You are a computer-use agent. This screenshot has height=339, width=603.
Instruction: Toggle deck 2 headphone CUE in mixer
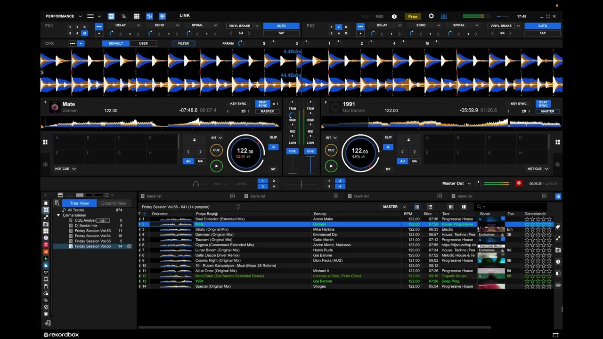coord(310,151)
